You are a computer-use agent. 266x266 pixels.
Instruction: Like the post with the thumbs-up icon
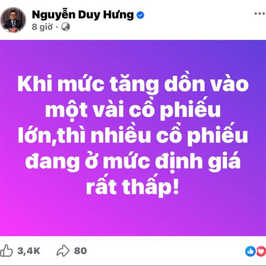pos(6,250)
